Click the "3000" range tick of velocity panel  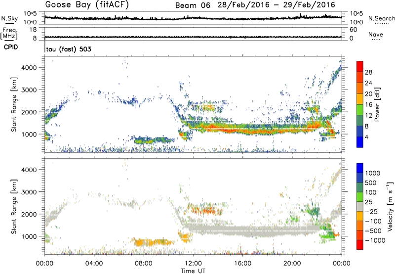pyautogui.click(x=29, y=192)
